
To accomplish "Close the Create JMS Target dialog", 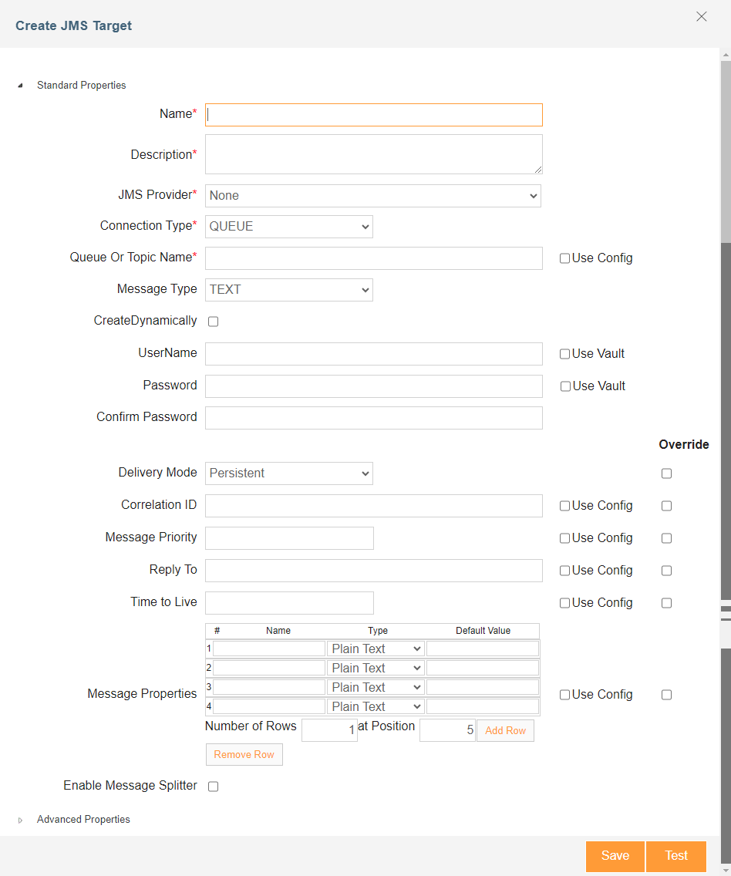I will tap(702, 17).
